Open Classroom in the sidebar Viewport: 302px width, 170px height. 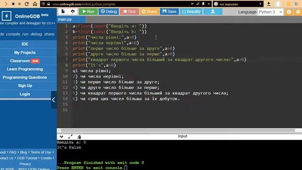25,61
